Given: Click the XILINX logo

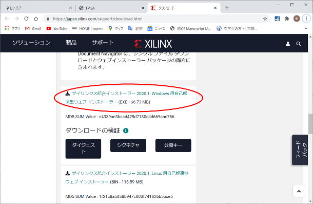Looking at the screenshot, I should pyautogui.click(x=153, y=44).
